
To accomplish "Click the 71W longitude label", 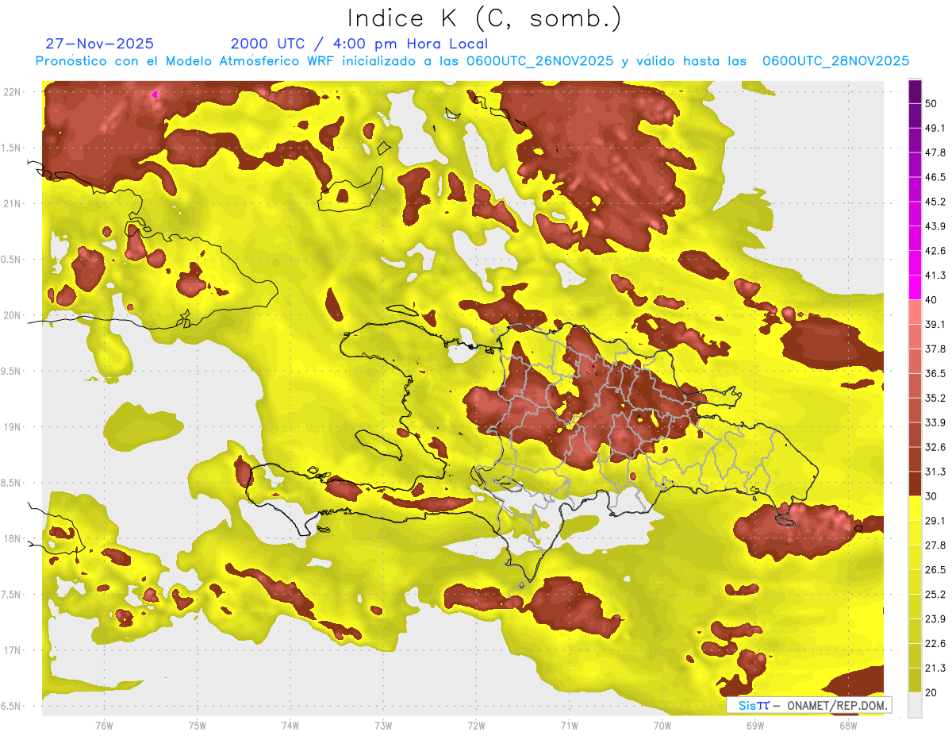I will pyautogui.click(x=569, y=726).
